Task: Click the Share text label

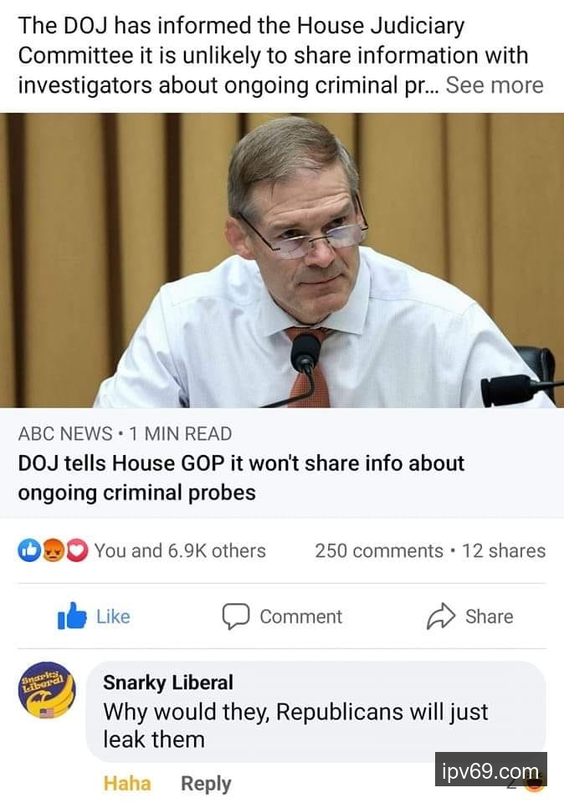Action: tap(490, 616)
